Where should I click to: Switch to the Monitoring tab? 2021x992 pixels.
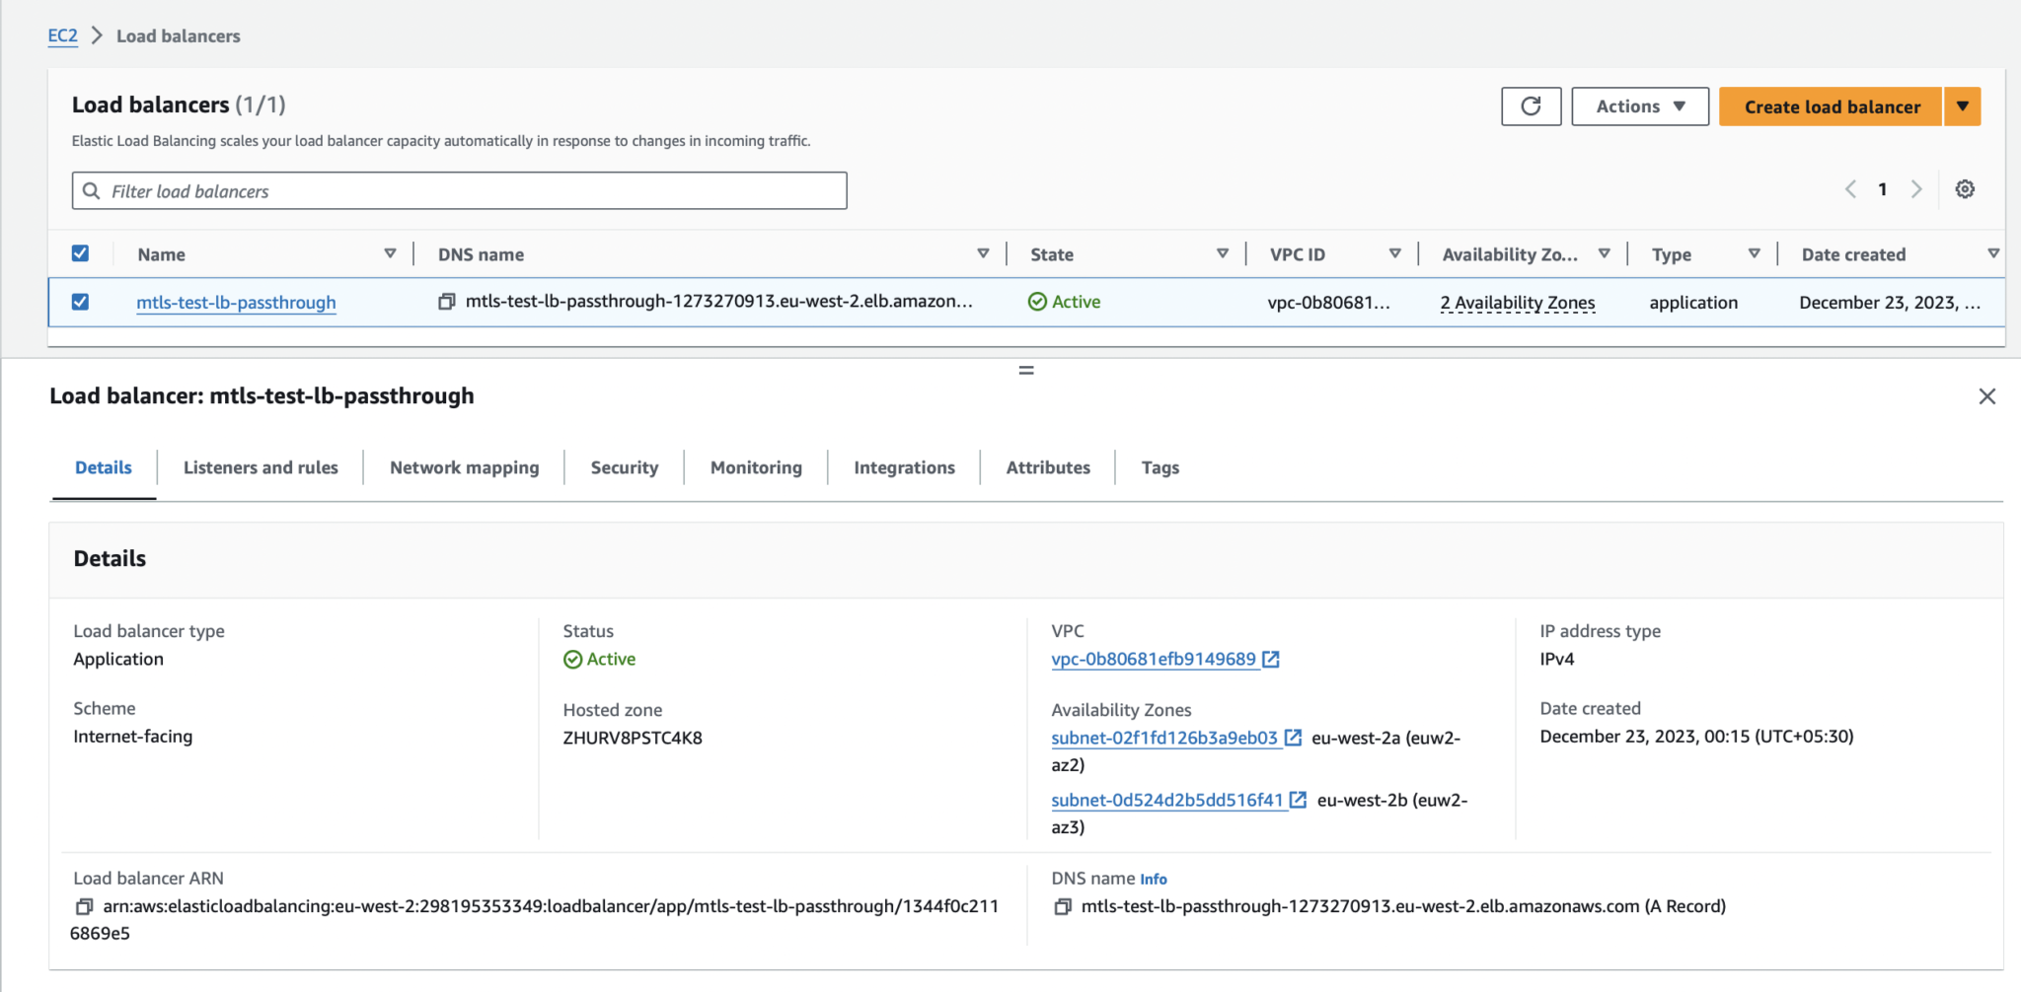pyautogui.click(x=754, y=467)
